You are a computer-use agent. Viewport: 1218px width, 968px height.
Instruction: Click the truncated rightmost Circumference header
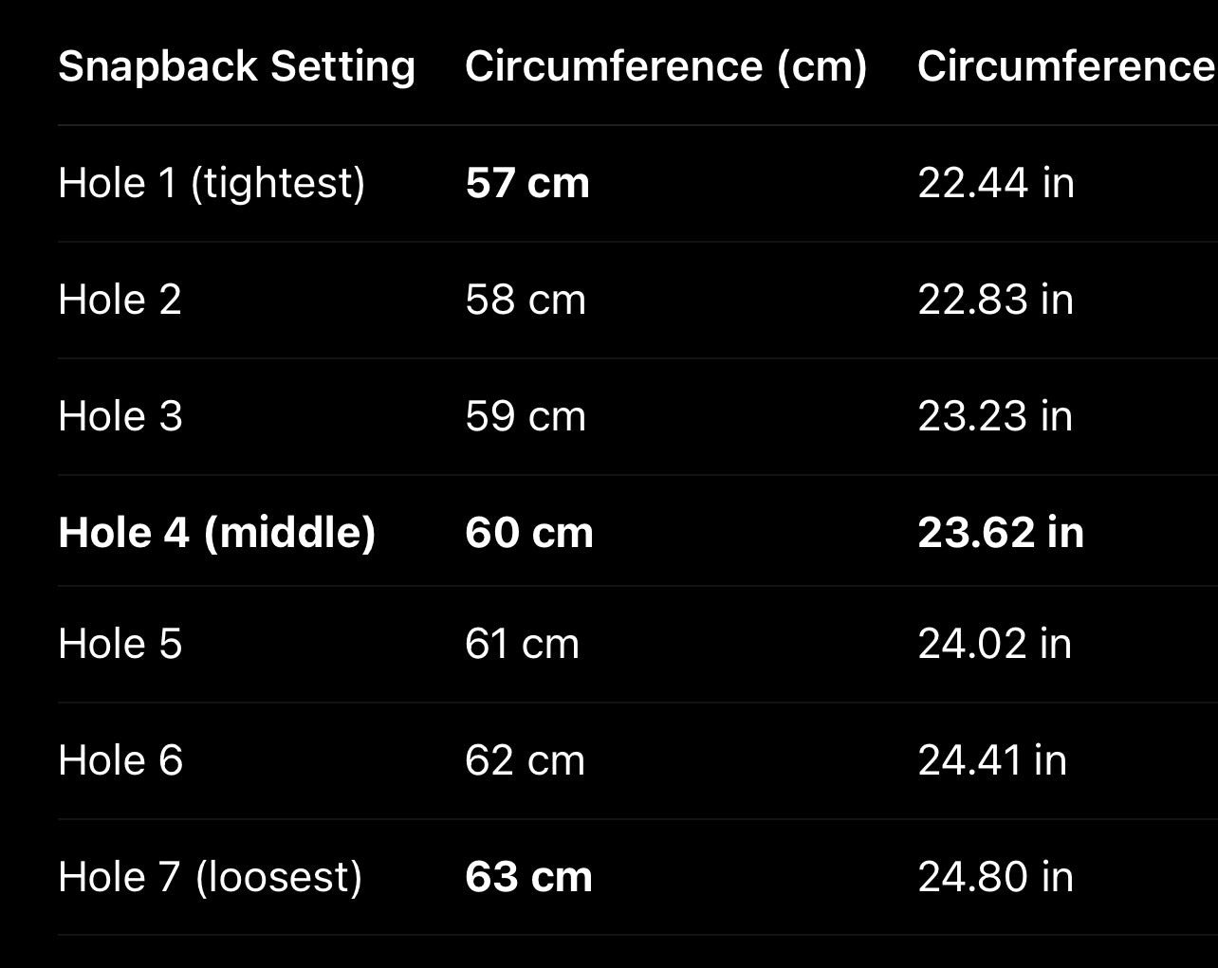1065,67
